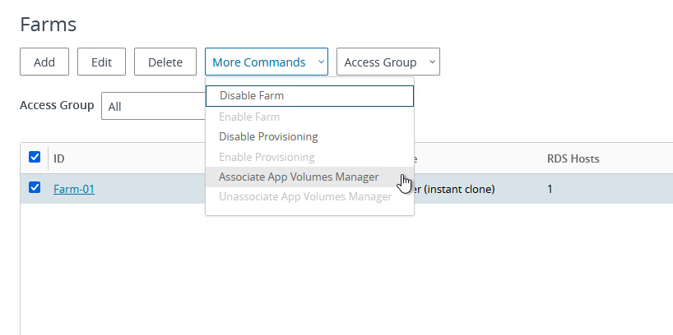Open the Farm-01 link
This screenshot has width=673, height=335.
pyautogui.click(x=74, y=189)
